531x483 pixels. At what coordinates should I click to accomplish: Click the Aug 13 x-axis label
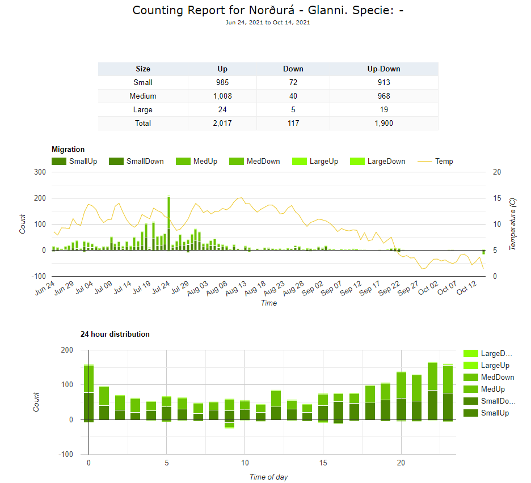(236, 289)
